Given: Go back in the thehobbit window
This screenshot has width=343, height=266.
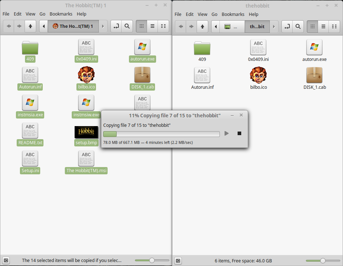Looking at the screenshot, I should (181, 26).
